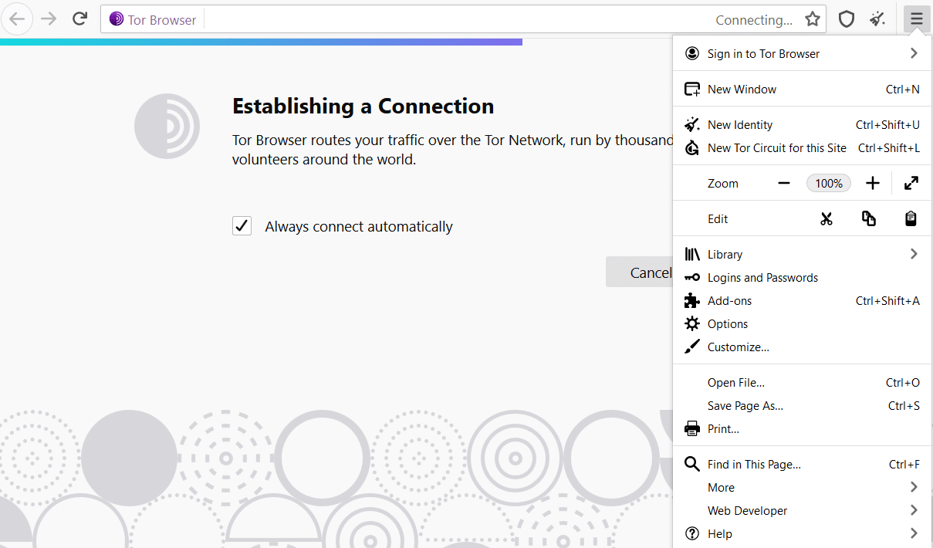Screen dimensions: 933x548
Task: Reset zoom via the 100% button
Action: [829, 184]
